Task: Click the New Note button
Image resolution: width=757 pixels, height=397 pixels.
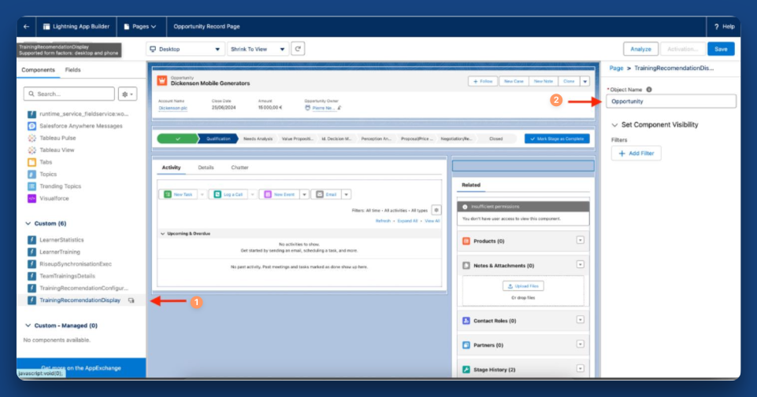Action: [544, 82]
